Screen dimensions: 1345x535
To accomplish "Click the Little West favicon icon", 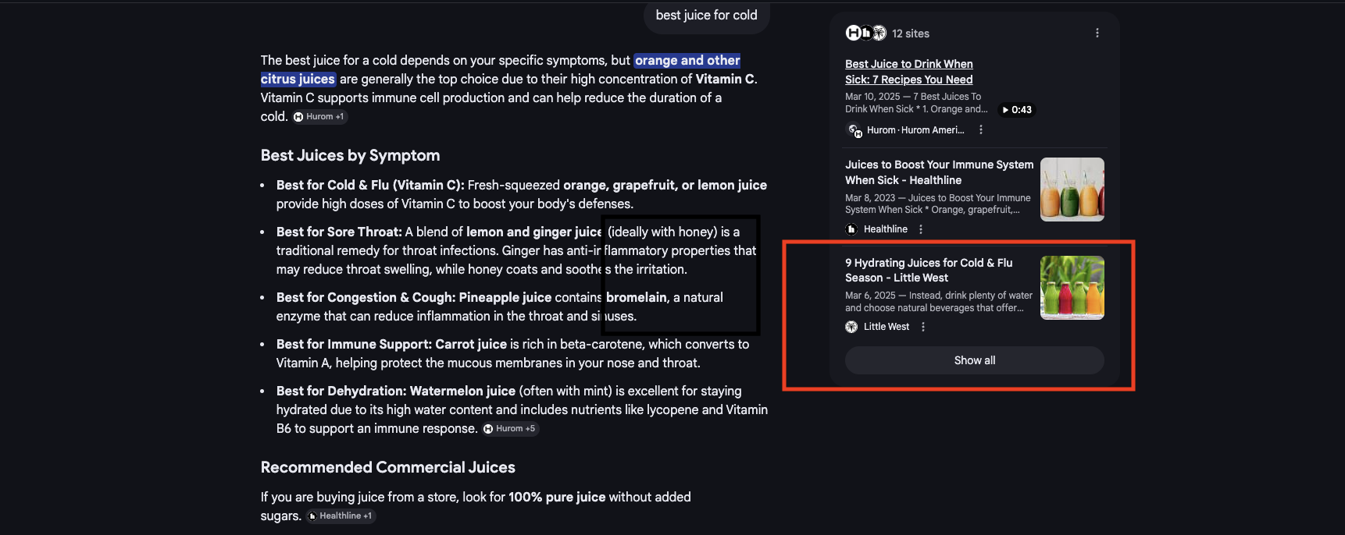I will (x=851, y=327).
